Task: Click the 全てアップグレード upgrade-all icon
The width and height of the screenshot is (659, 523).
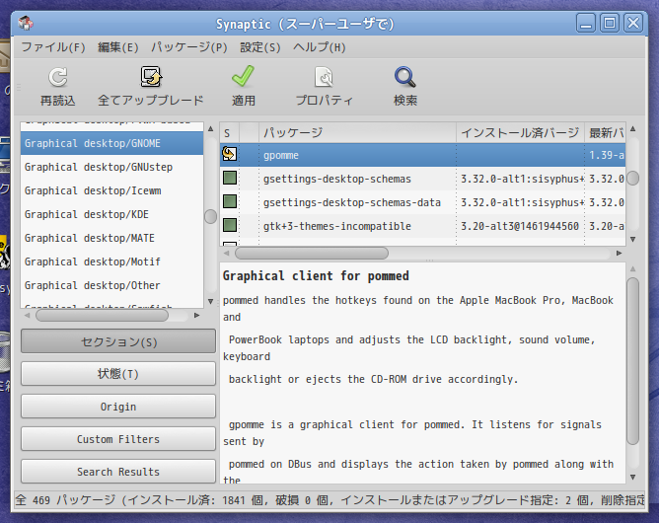Action: [151, 77]
